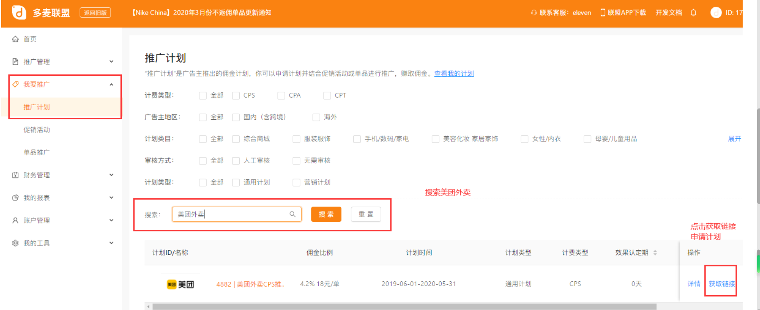760x310 pixels.
Task: Check the CPT billing type
Action: (327, 96)
